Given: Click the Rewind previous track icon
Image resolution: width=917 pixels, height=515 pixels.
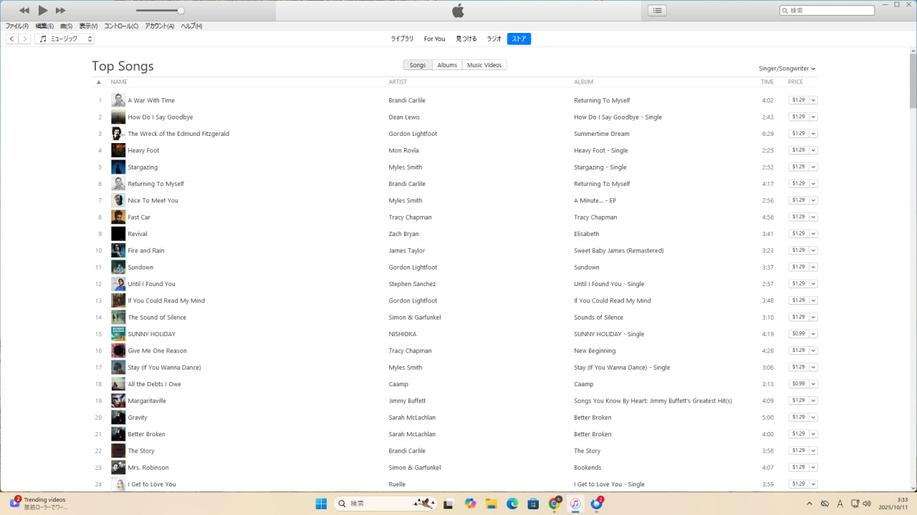Looking at the screenshot, I should pos(24,11).
